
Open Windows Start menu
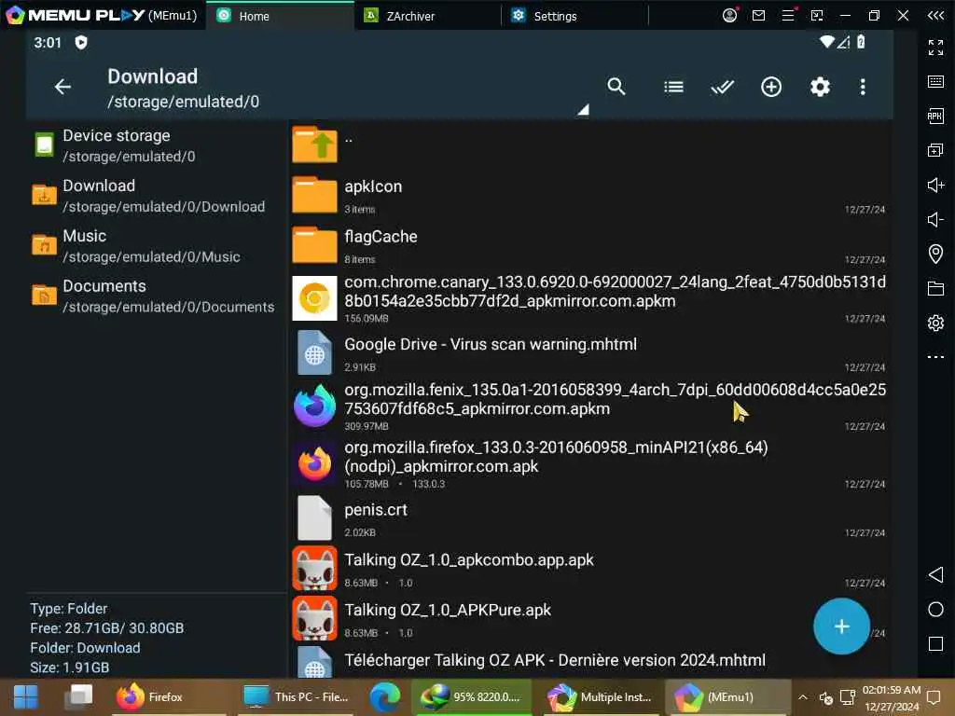tap(25, 697)
